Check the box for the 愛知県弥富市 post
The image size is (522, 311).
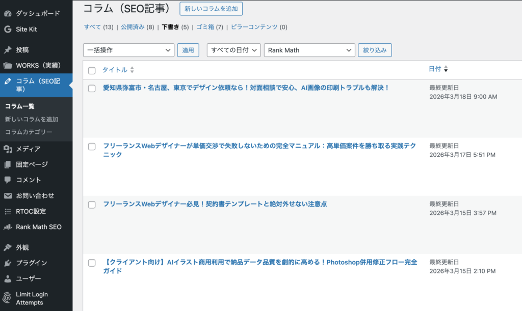[92, 88]
